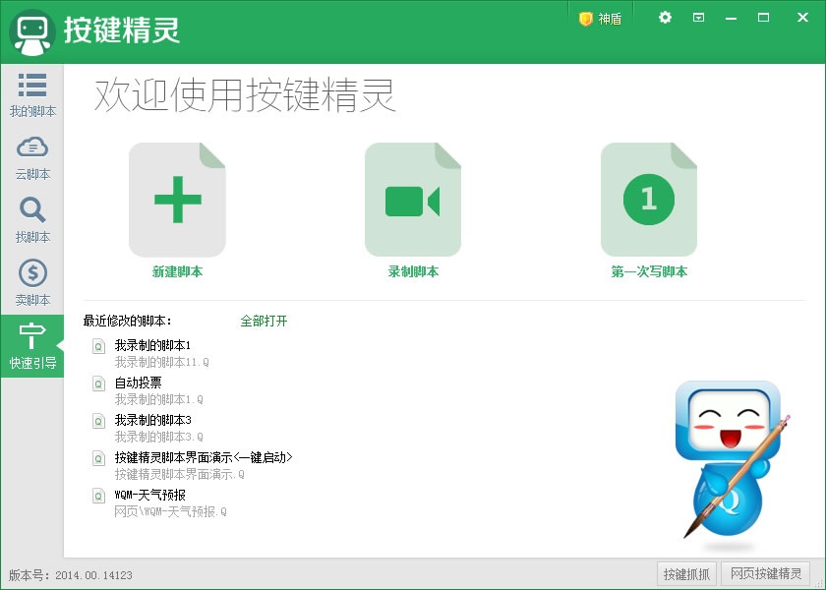Open recent script 自动投票
Screen dimensions: 826x590
[x=138, y=383]
